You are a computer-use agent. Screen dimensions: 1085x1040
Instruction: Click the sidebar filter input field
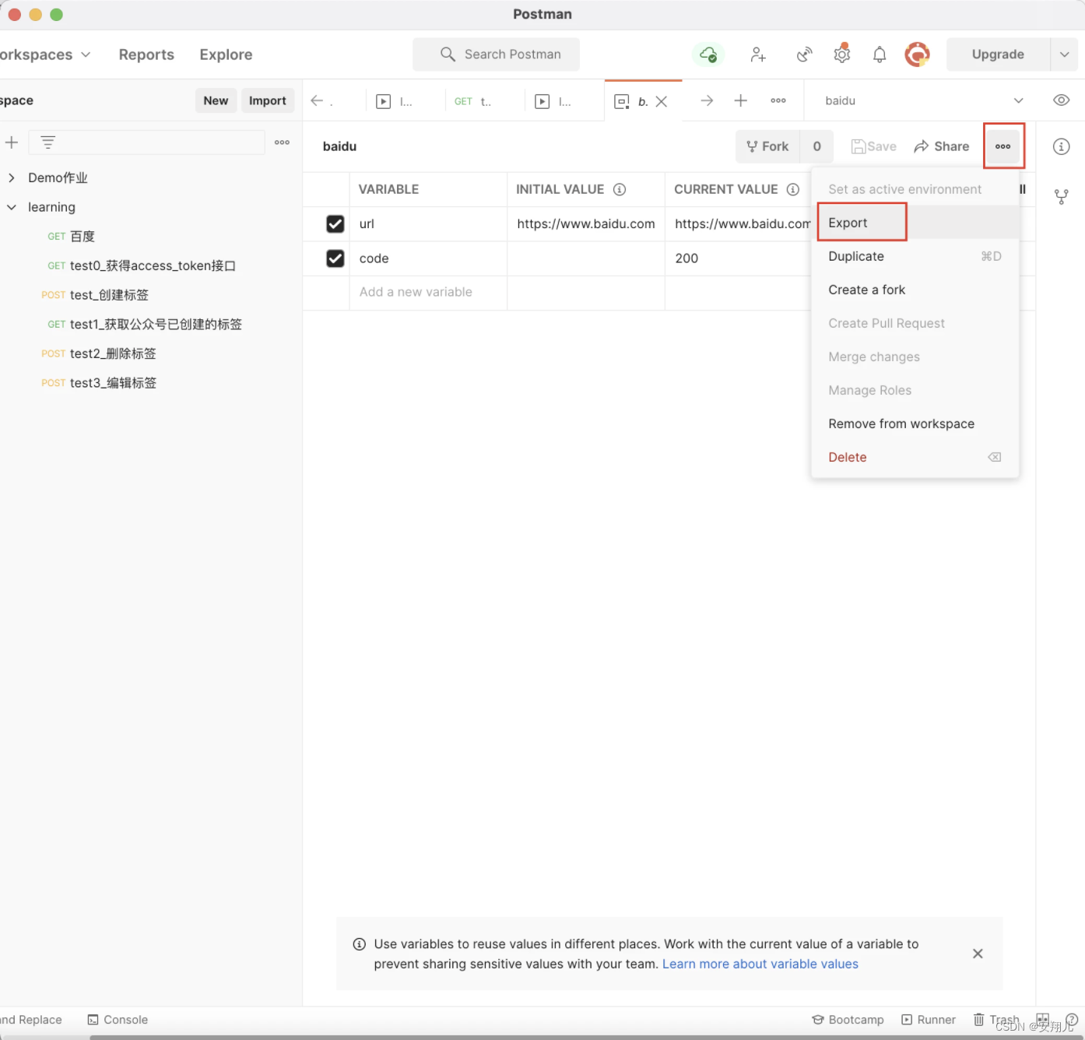pos(147,142)
